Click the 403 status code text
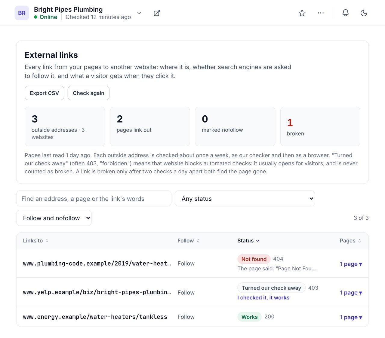Image resolution: width=385 pixels, height=338 pixels. click(x=313, y=288)
